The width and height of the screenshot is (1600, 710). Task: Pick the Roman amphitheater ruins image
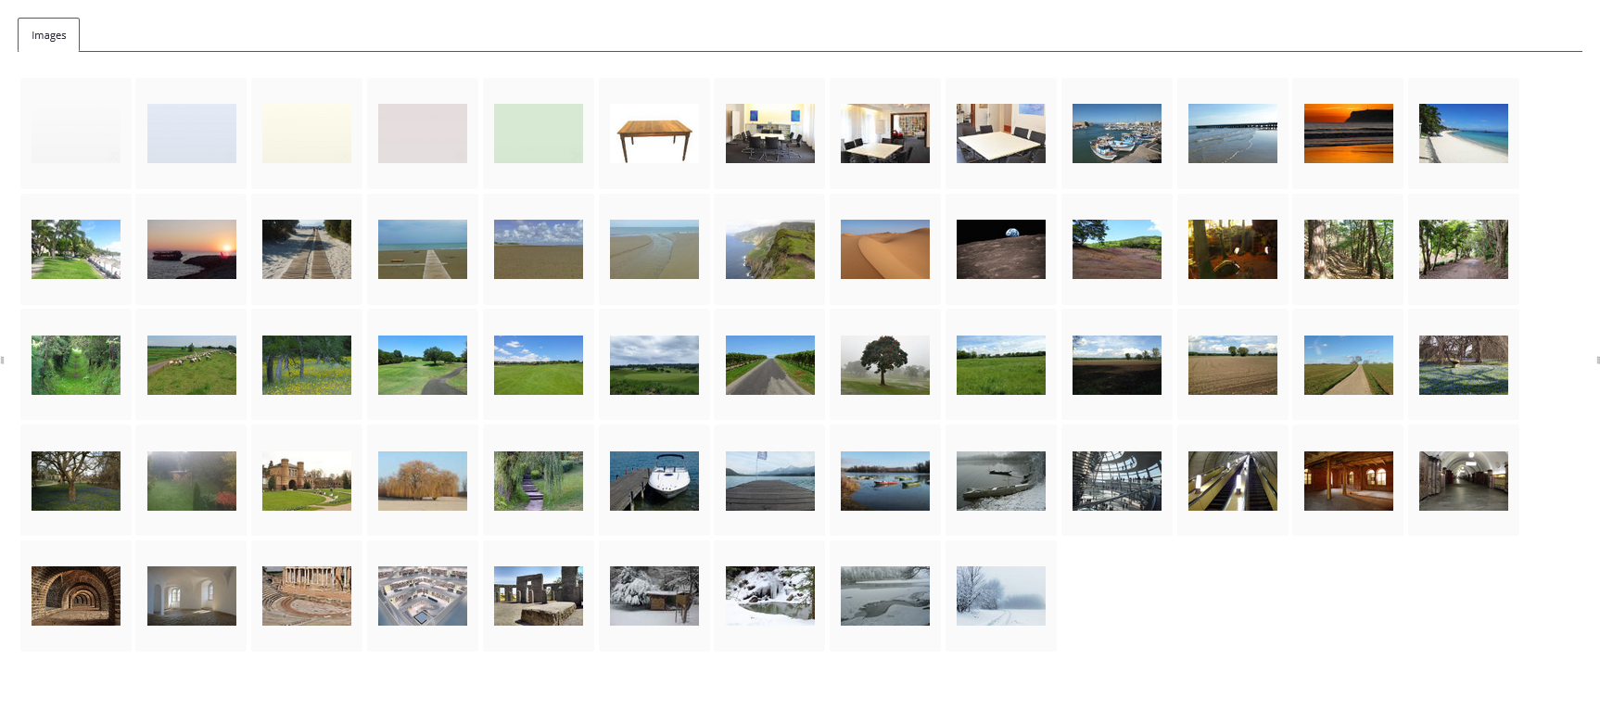307,596
